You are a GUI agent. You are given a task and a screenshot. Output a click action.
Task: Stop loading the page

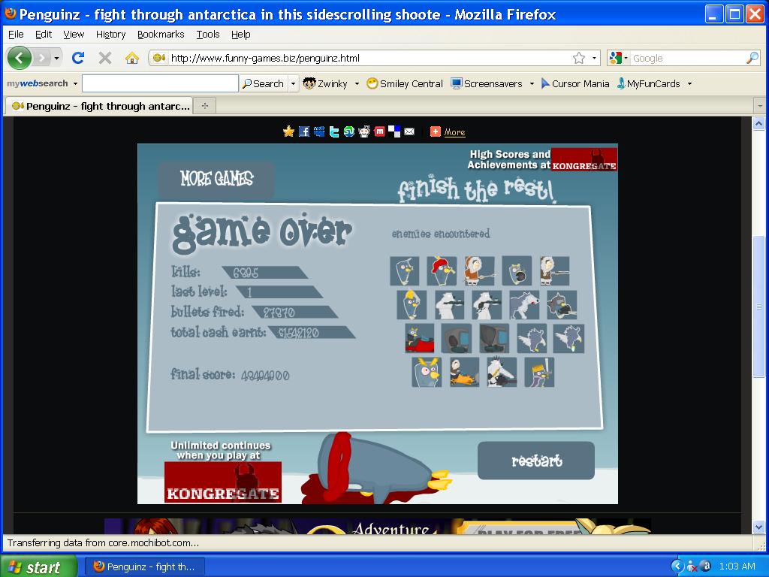pos(105,59)
